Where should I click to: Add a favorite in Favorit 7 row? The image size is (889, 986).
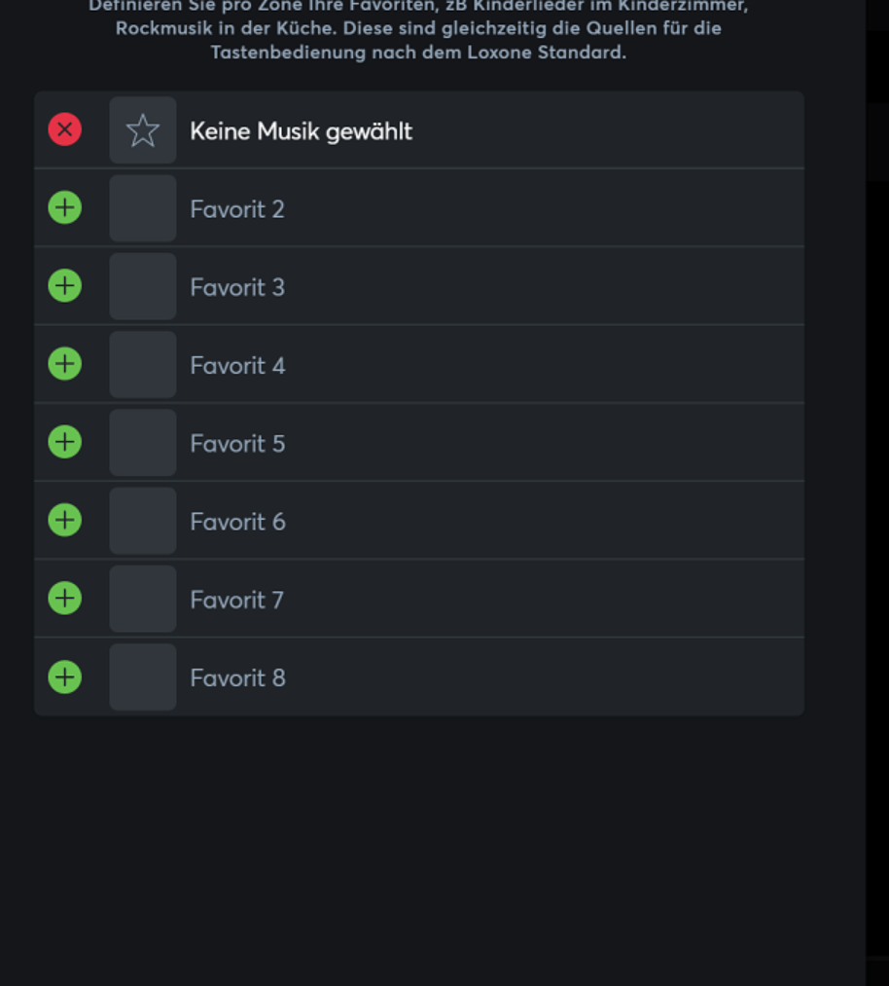(65, 598)
